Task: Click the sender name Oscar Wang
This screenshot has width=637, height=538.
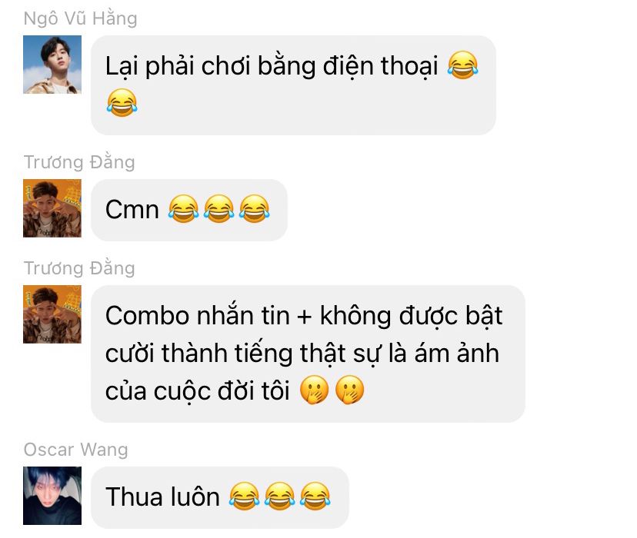Action: pos(76,450)
